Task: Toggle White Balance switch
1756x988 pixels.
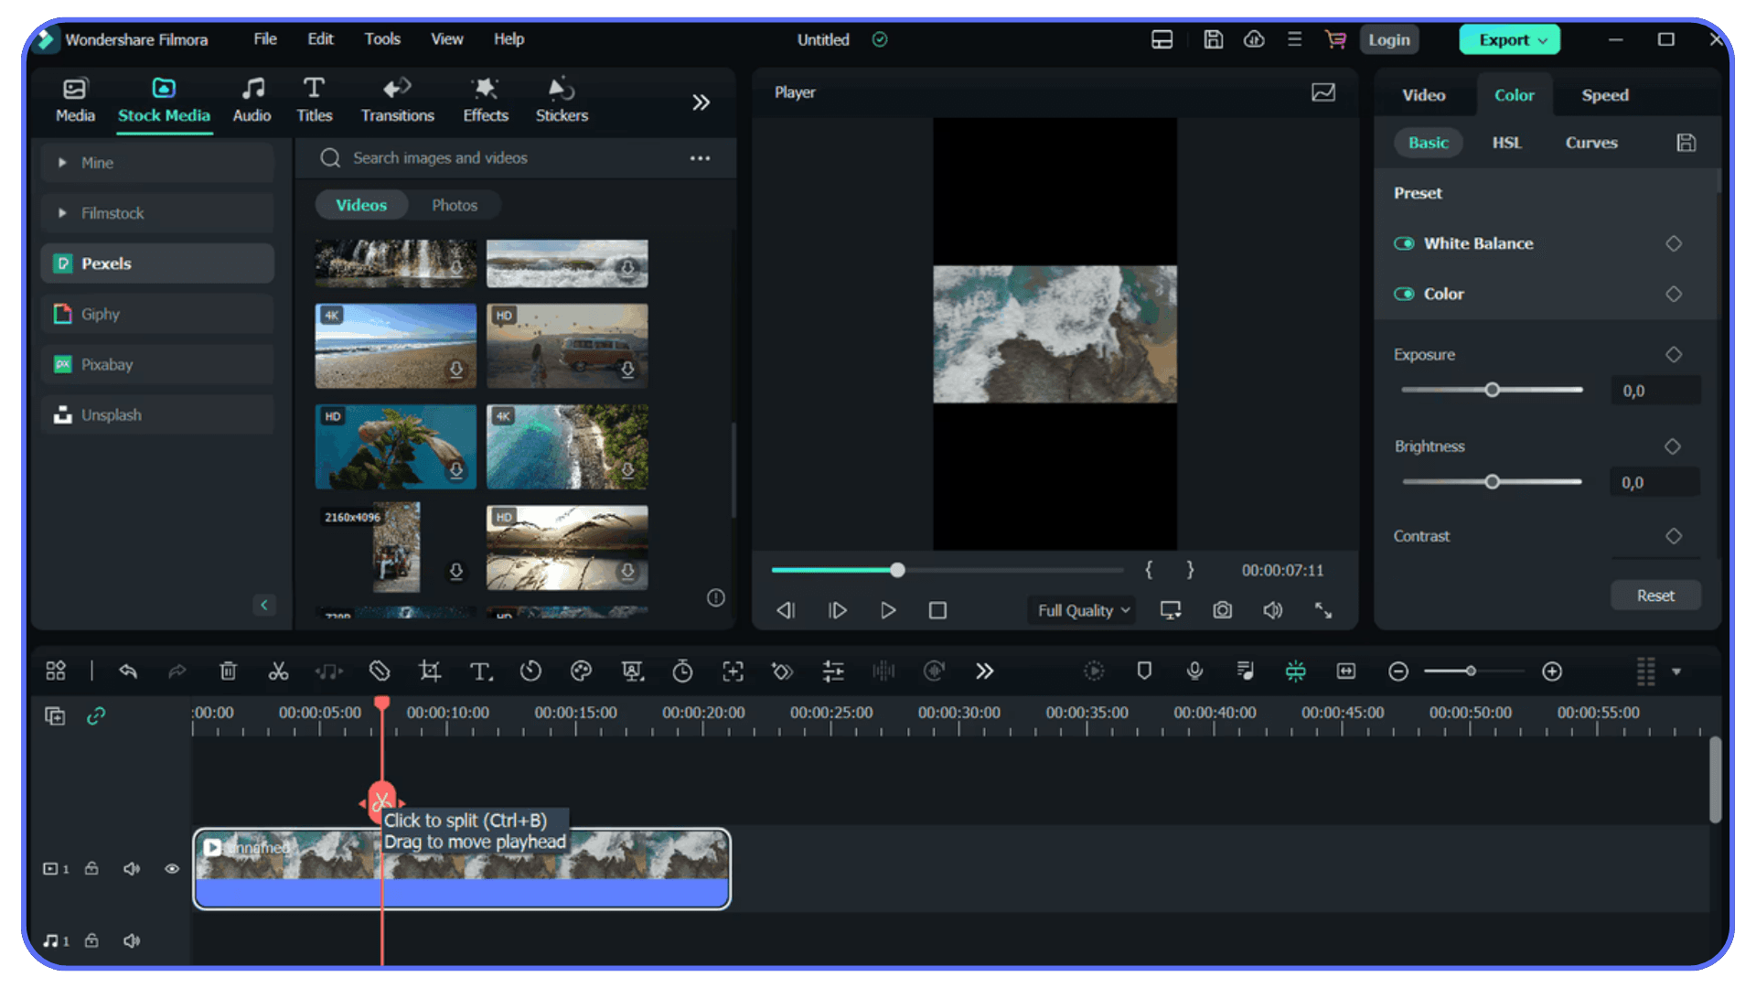Action: click(x=1404, y=243)
